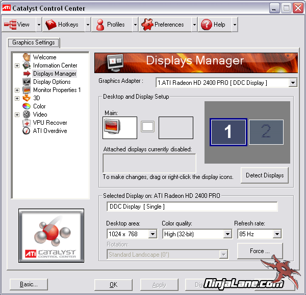Screen dimensions: 306x295
Task: Click the VPU Recover icon
Action: (27, 123)
